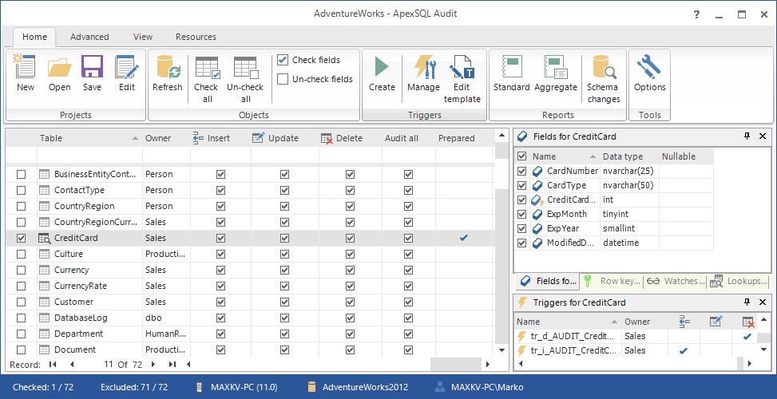Image resolution: width=777 pixels, height=399 pixels.
Task: Check the ContactType table checkbox
Action: point(21,190)
